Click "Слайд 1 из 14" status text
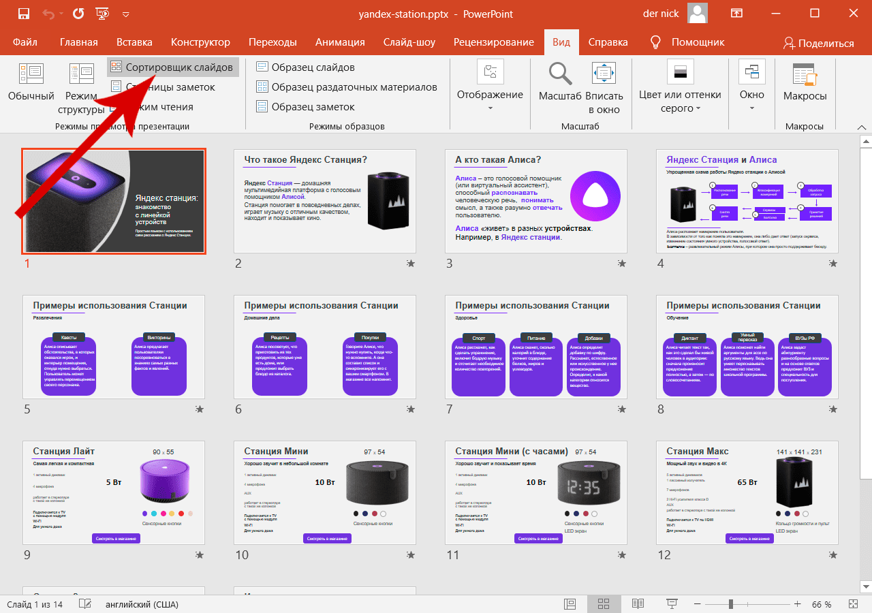872x613 pixels. (x=34, y=604)
